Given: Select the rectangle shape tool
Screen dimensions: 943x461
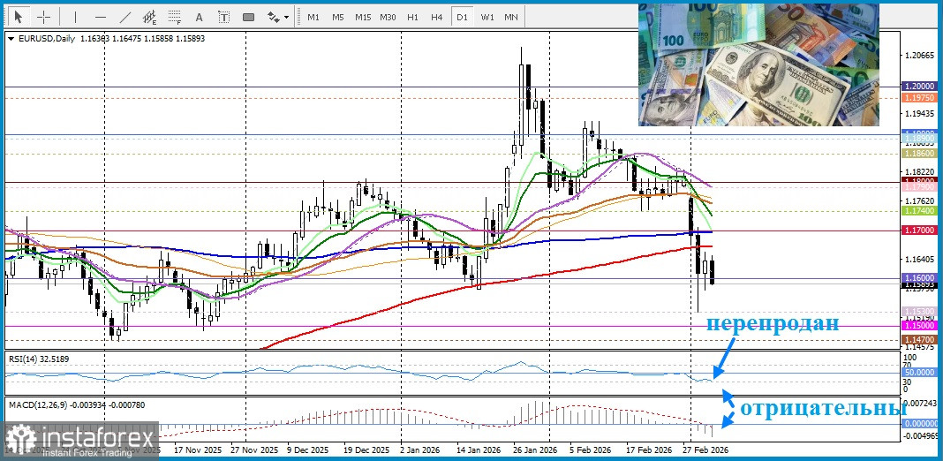Looking at the screenshot, I should tap(248, 17).
